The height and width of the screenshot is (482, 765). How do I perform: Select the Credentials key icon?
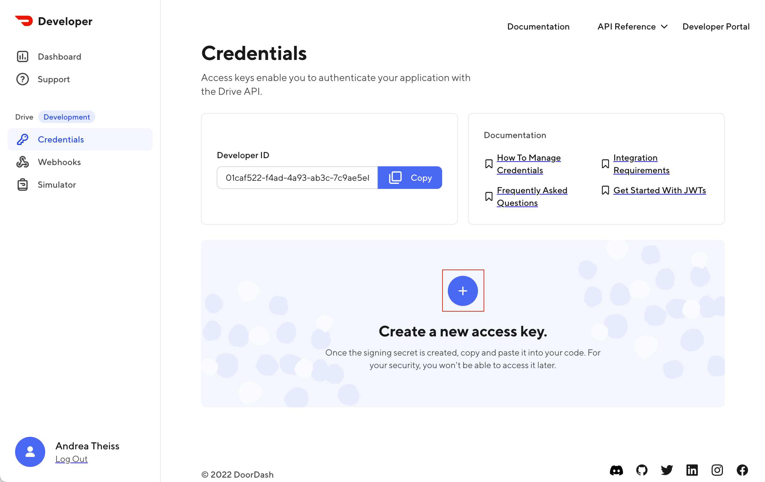pos(22,139)
